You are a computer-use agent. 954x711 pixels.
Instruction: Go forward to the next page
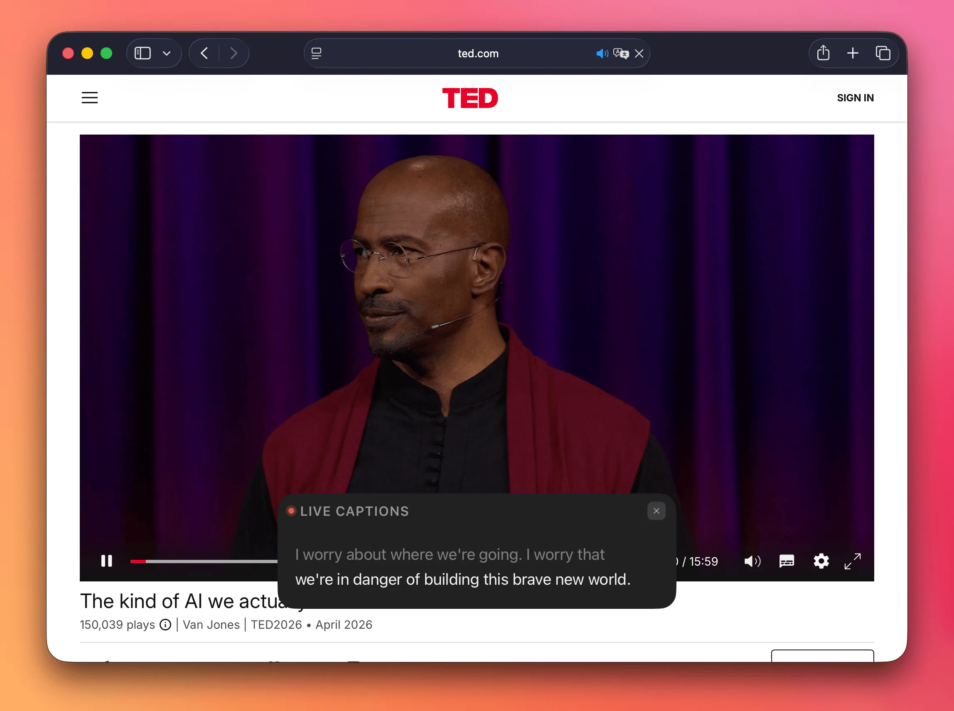(234, 54)
